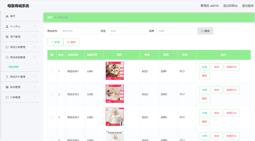
Task: Open 订单管理 sidebar menu
Action: click(20, 97)
